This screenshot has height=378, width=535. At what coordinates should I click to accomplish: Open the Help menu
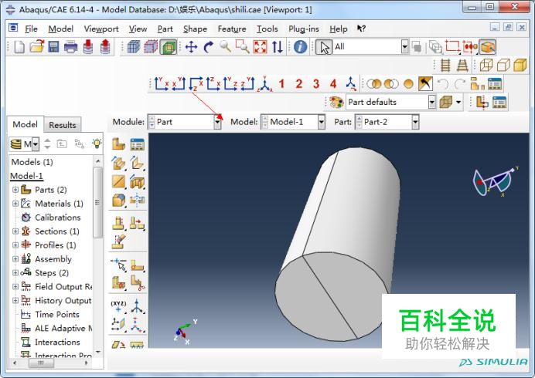(338, 29)
